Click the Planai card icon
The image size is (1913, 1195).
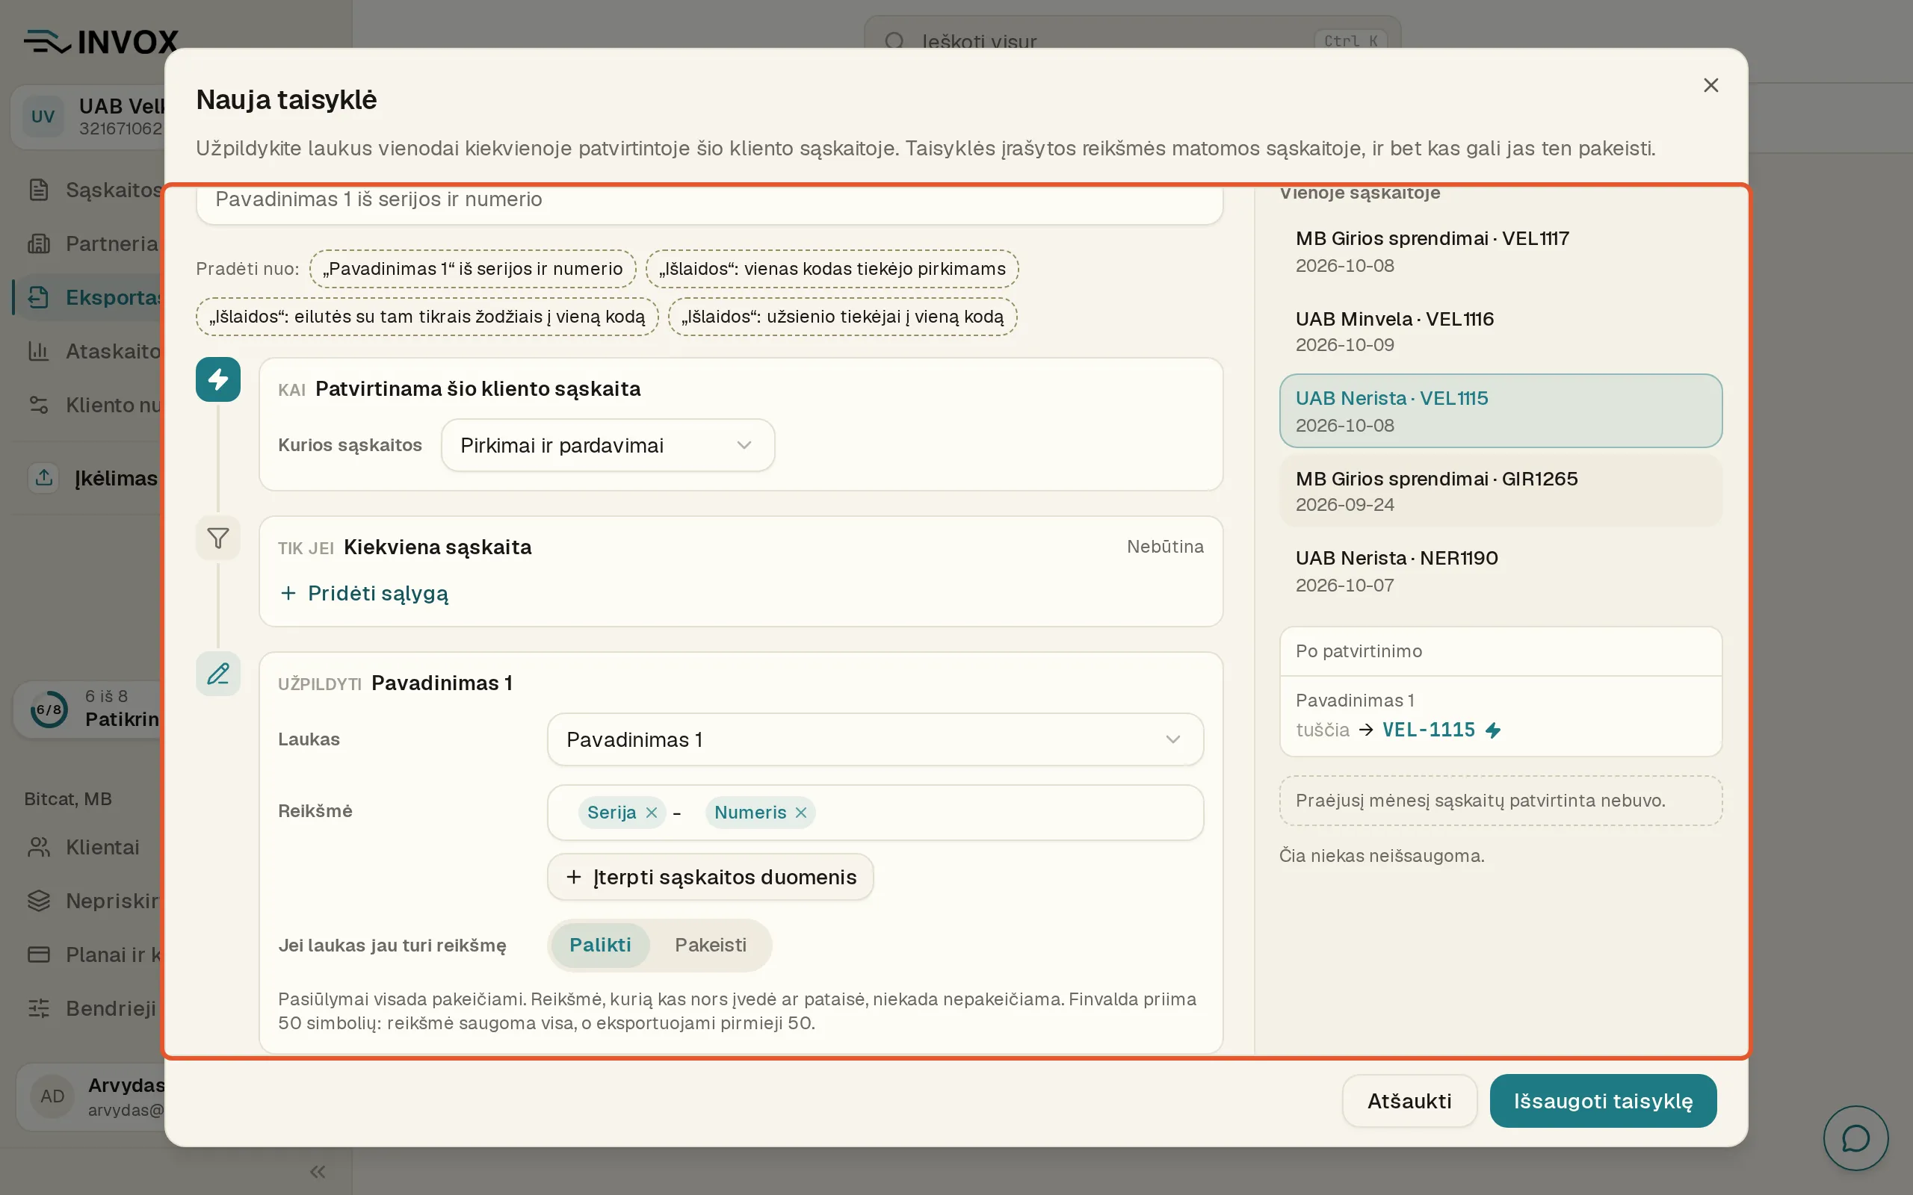(39, 955)
